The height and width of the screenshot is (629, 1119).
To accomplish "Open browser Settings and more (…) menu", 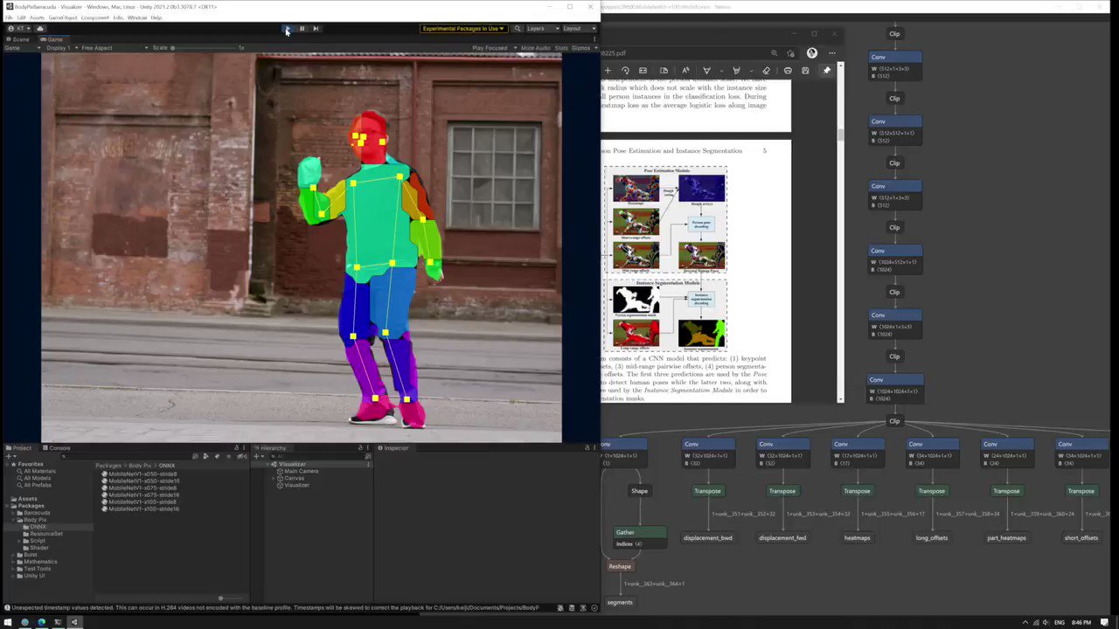I will pyautogui.click(x=832, y=53).
